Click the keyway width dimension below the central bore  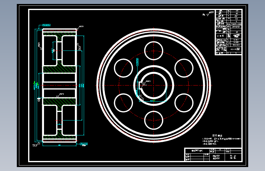click(x=153, y=101)
